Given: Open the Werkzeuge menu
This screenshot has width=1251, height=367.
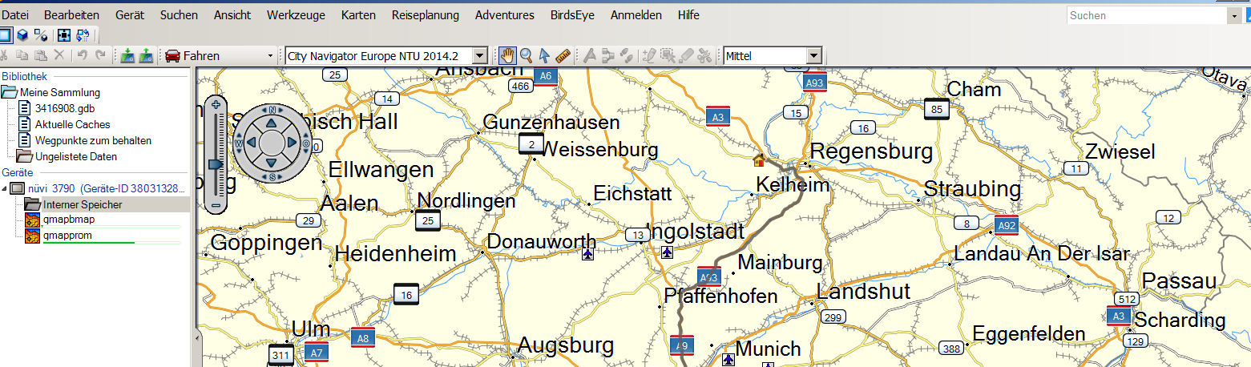Looking at the screenshot, I should pos(296,15).
